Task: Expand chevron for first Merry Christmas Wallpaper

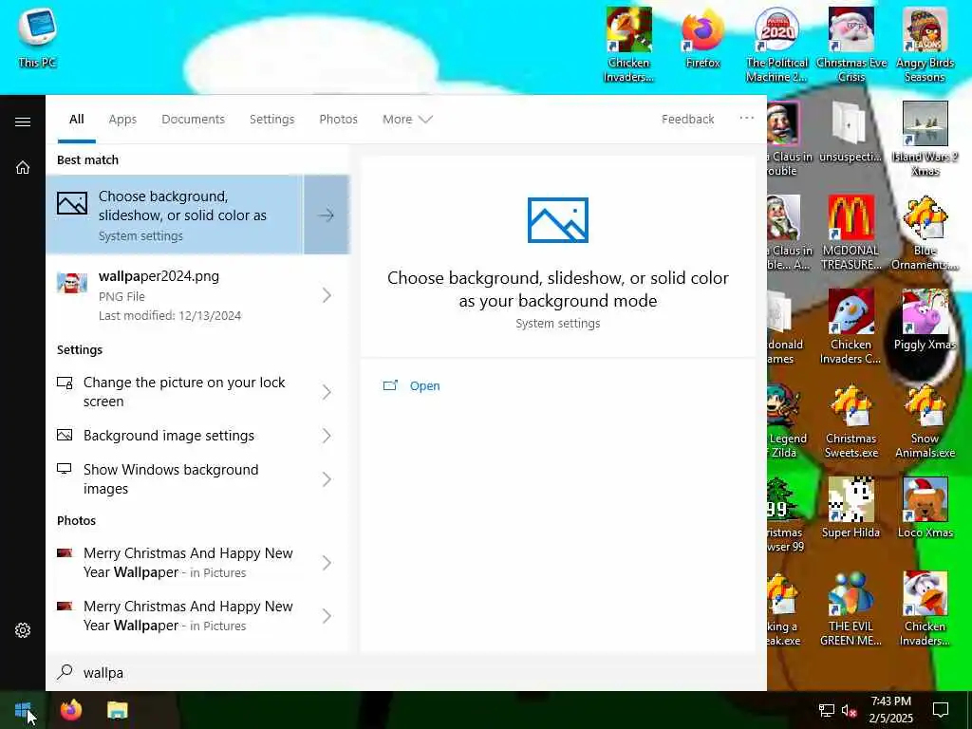Action: tap(327, 562)
